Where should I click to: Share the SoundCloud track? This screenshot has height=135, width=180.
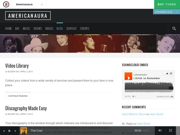171,73
